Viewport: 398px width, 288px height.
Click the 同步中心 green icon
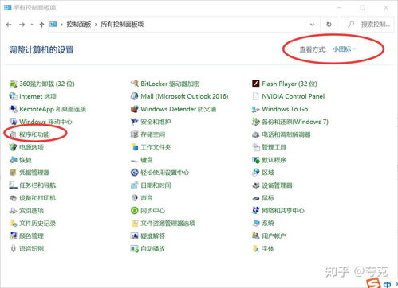click(135, 211)
